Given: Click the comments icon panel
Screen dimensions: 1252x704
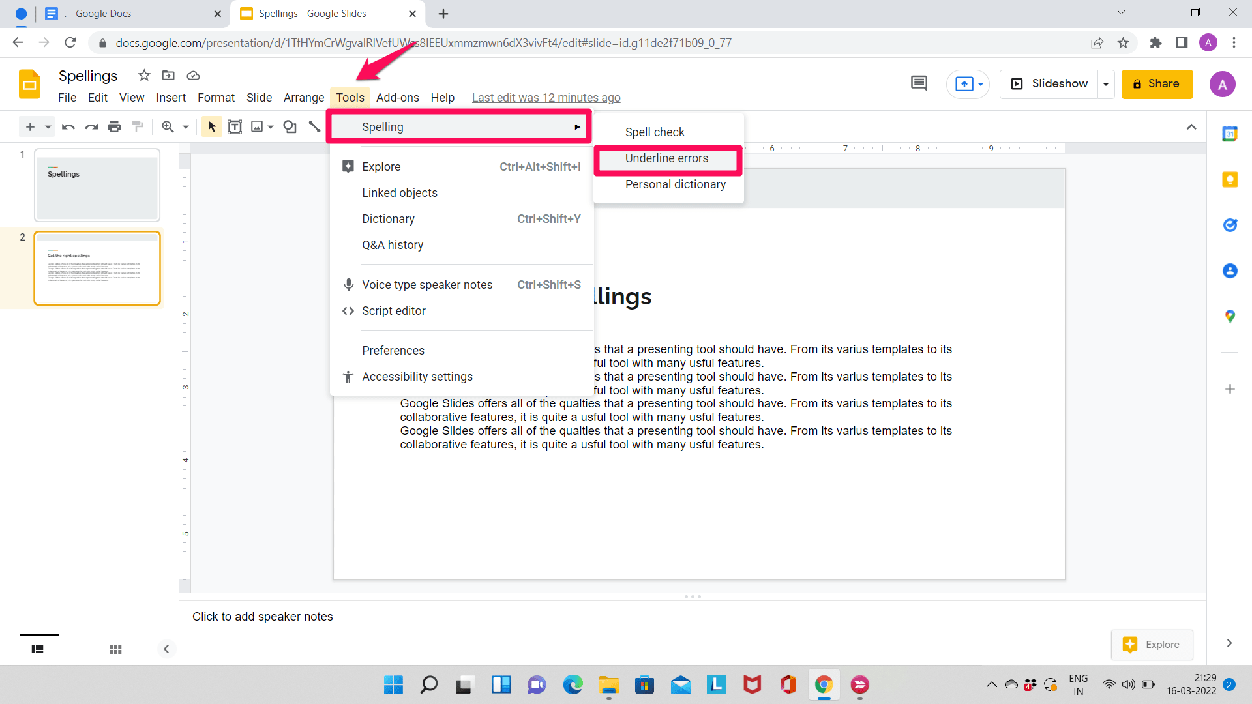Looking at the screenshot, I should click(918, 83).
